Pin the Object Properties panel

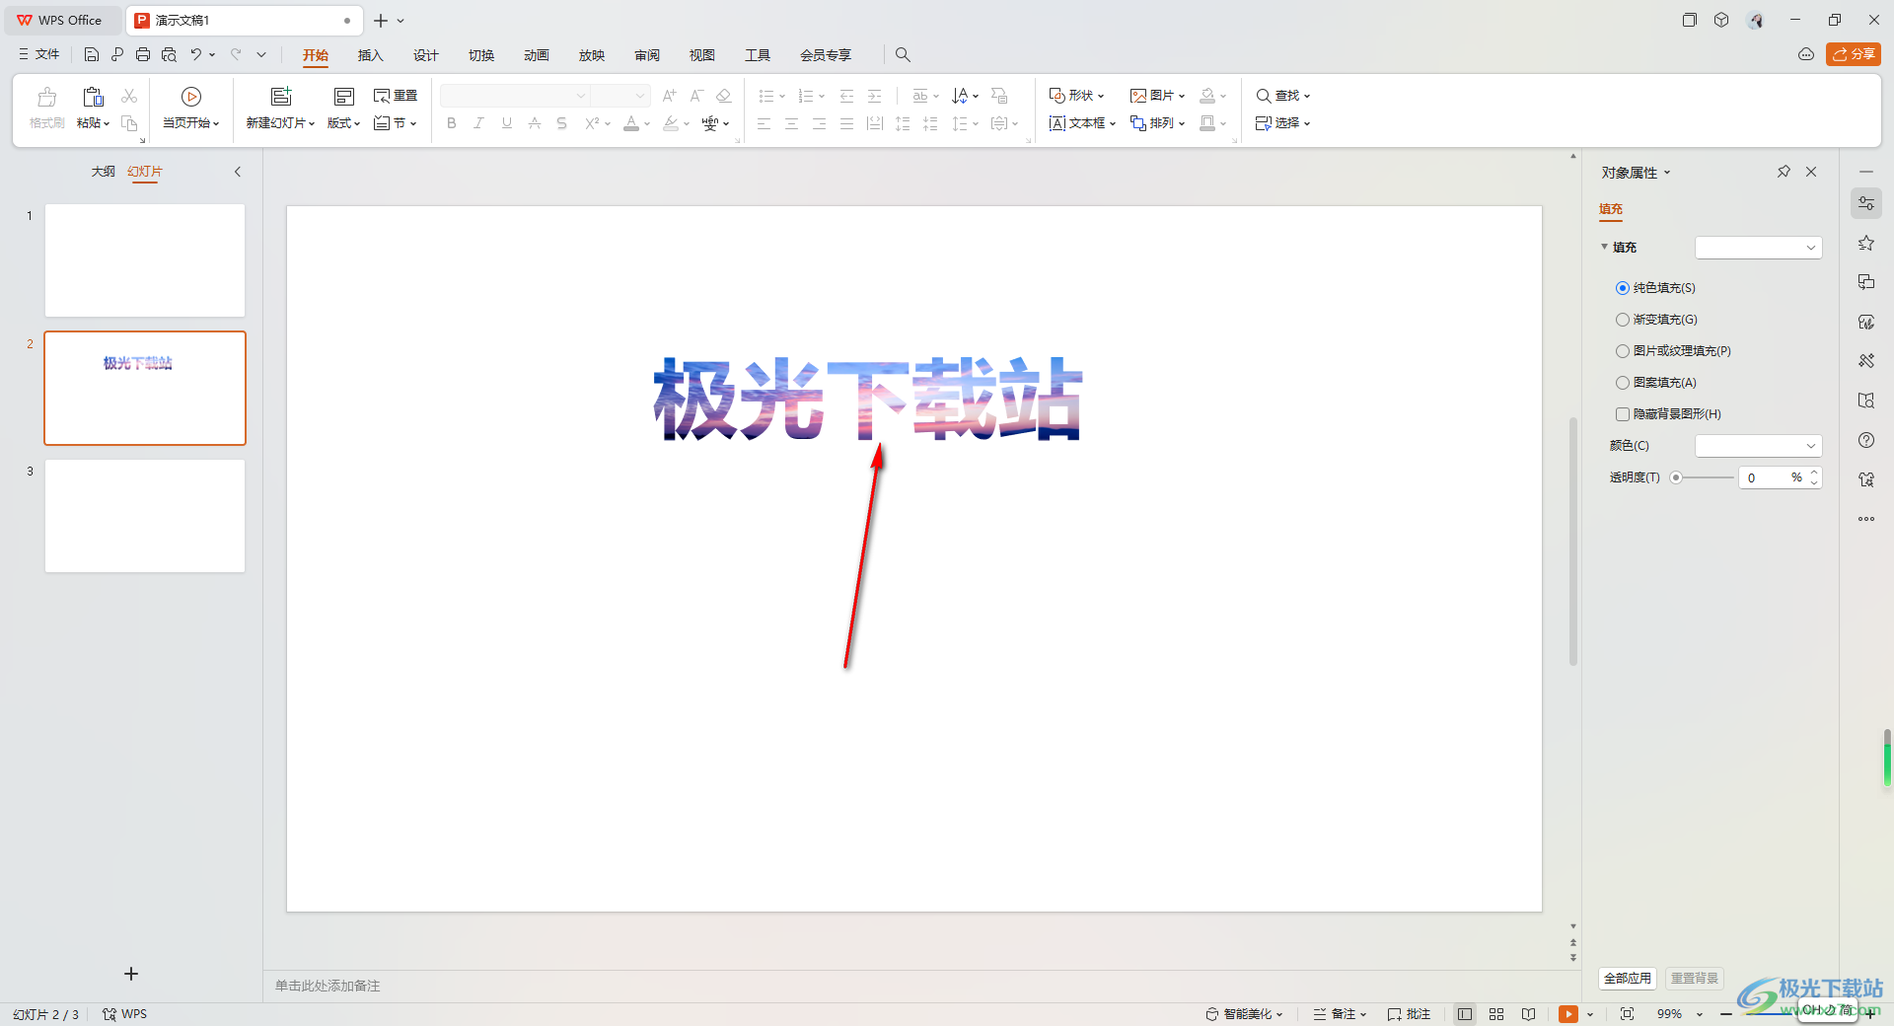coord(1784,172)
